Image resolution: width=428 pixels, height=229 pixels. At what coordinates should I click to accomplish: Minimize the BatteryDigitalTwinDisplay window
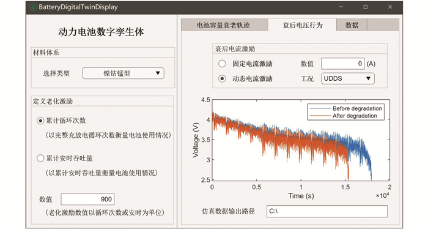click(341, 7)
